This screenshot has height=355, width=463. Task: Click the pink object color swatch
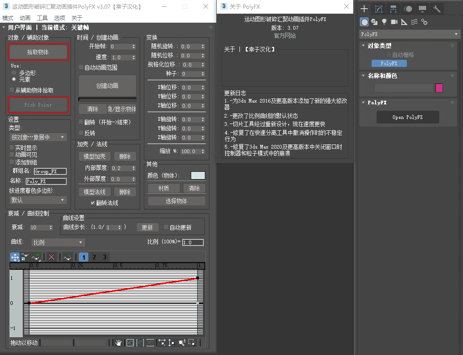tap(439, 88)
